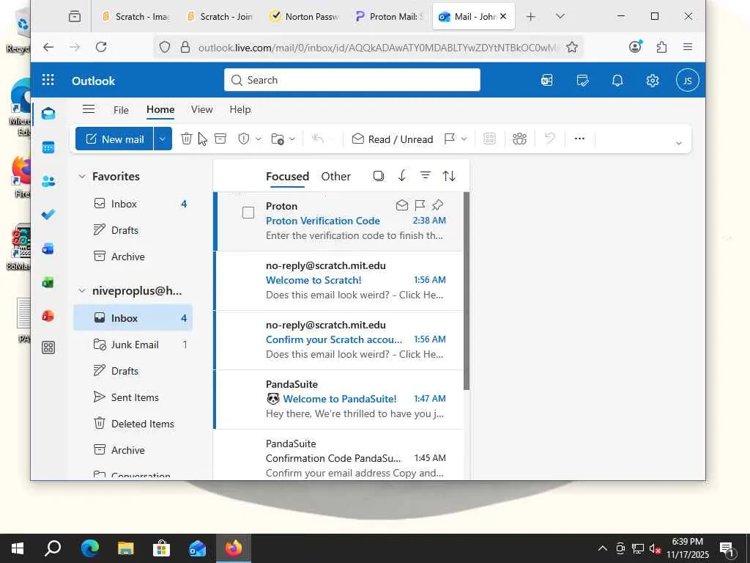Open the Help tab
This screenshot has height=563, width=750.
(240, 110)
